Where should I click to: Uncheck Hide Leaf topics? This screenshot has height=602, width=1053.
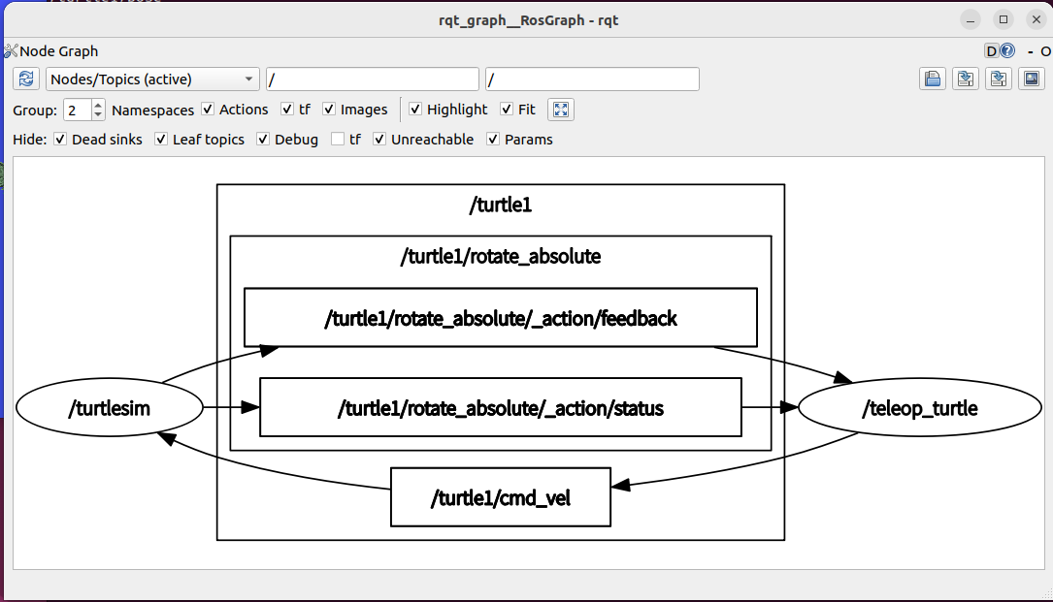click(160, 139)
